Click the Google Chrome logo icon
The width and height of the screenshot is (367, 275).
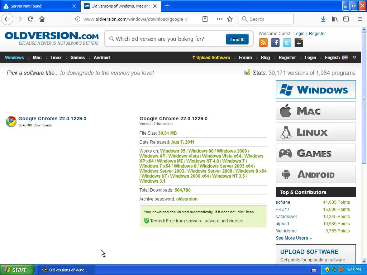tap(11, 121)
